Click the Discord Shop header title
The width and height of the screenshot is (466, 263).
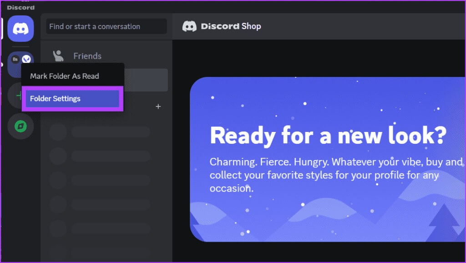[x=231, y=26]
